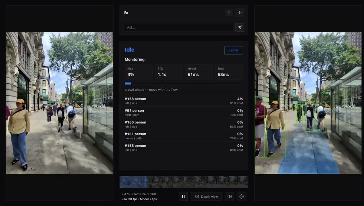Click the center button

pyautogui.click(x=233, y=50)
